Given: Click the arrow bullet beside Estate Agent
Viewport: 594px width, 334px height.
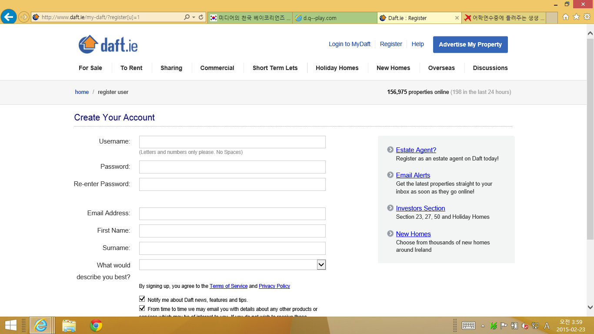Looking at the screenshot, I should [x=390, y=150].
